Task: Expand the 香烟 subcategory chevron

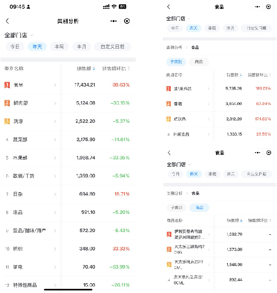Action: pos(209,104)
